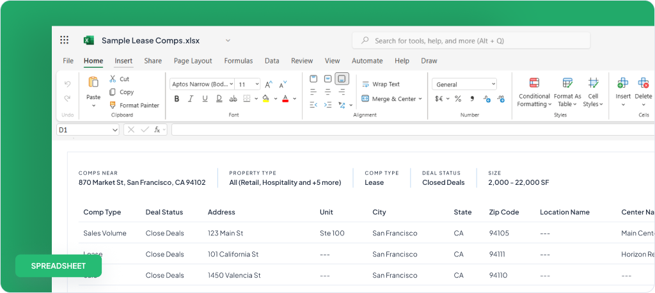Click the Share tab
This screenshot has width=655, height=293.
pyautogui.click(x=153, y=61)
